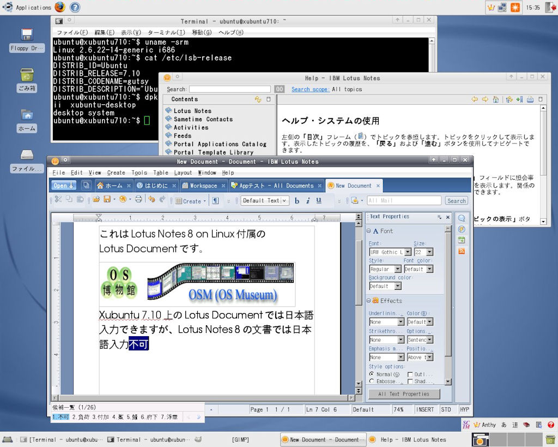Click the All Text Properties button
558x447 pixels.
pos(404,394)
